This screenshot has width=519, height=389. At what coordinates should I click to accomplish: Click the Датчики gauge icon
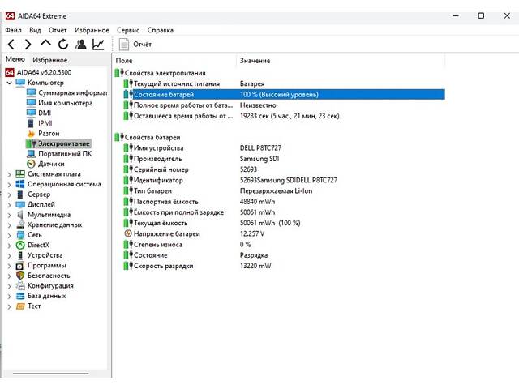pos(31,164)
